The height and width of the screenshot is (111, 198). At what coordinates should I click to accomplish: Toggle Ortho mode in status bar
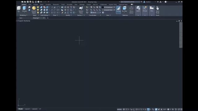point(134,109)
